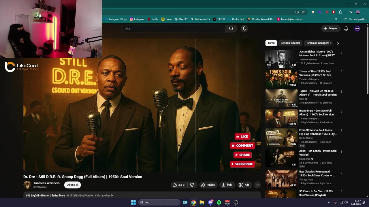Open options for Justin Bieber Sorry video
Viewport: 369px width, 207px height.
(x=341, y=52)
